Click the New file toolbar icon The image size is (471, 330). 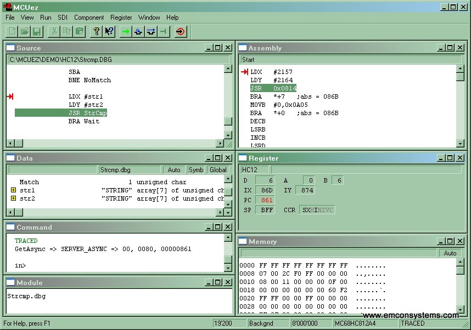pyautogui.click(x=12, y=32)
